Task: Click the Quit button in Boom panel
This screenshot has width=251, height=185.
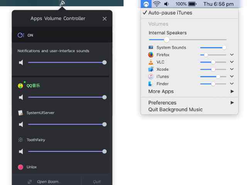Action: (97, 182)
